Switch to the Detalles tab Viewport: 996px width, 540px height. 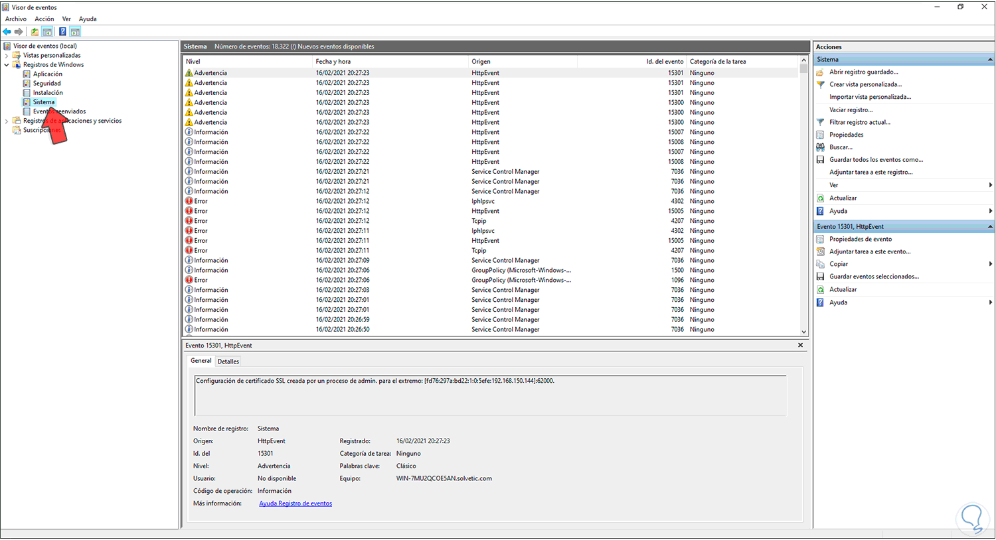228,361
